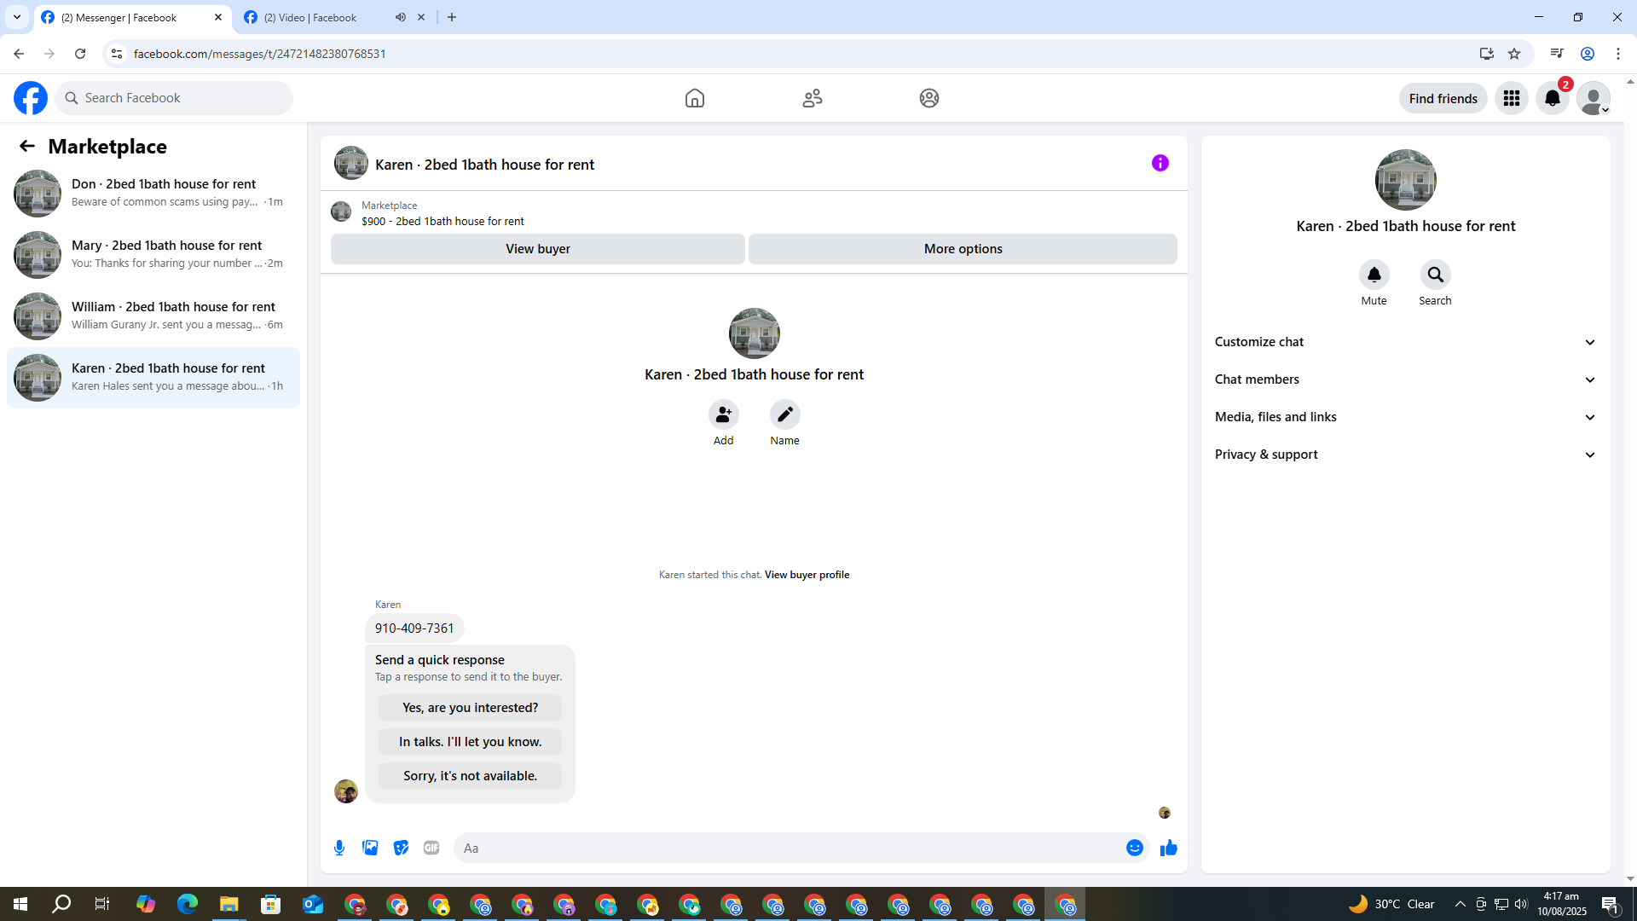Mute the Video tab audio icon
The height and width of the screenshot is (921, 1637).
tap(401, 17)
